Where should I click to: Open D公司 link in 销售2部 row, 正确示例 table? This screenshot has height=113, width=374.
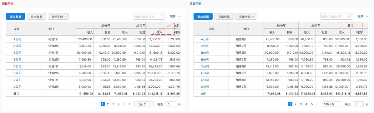[205, 86]
